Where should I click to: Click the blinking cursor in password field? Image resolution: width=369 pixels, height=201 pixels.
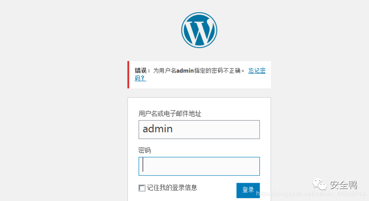143,166
